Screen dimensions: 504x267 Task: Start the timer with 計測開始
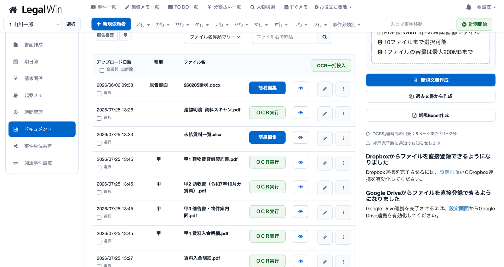tap(474, 25)
